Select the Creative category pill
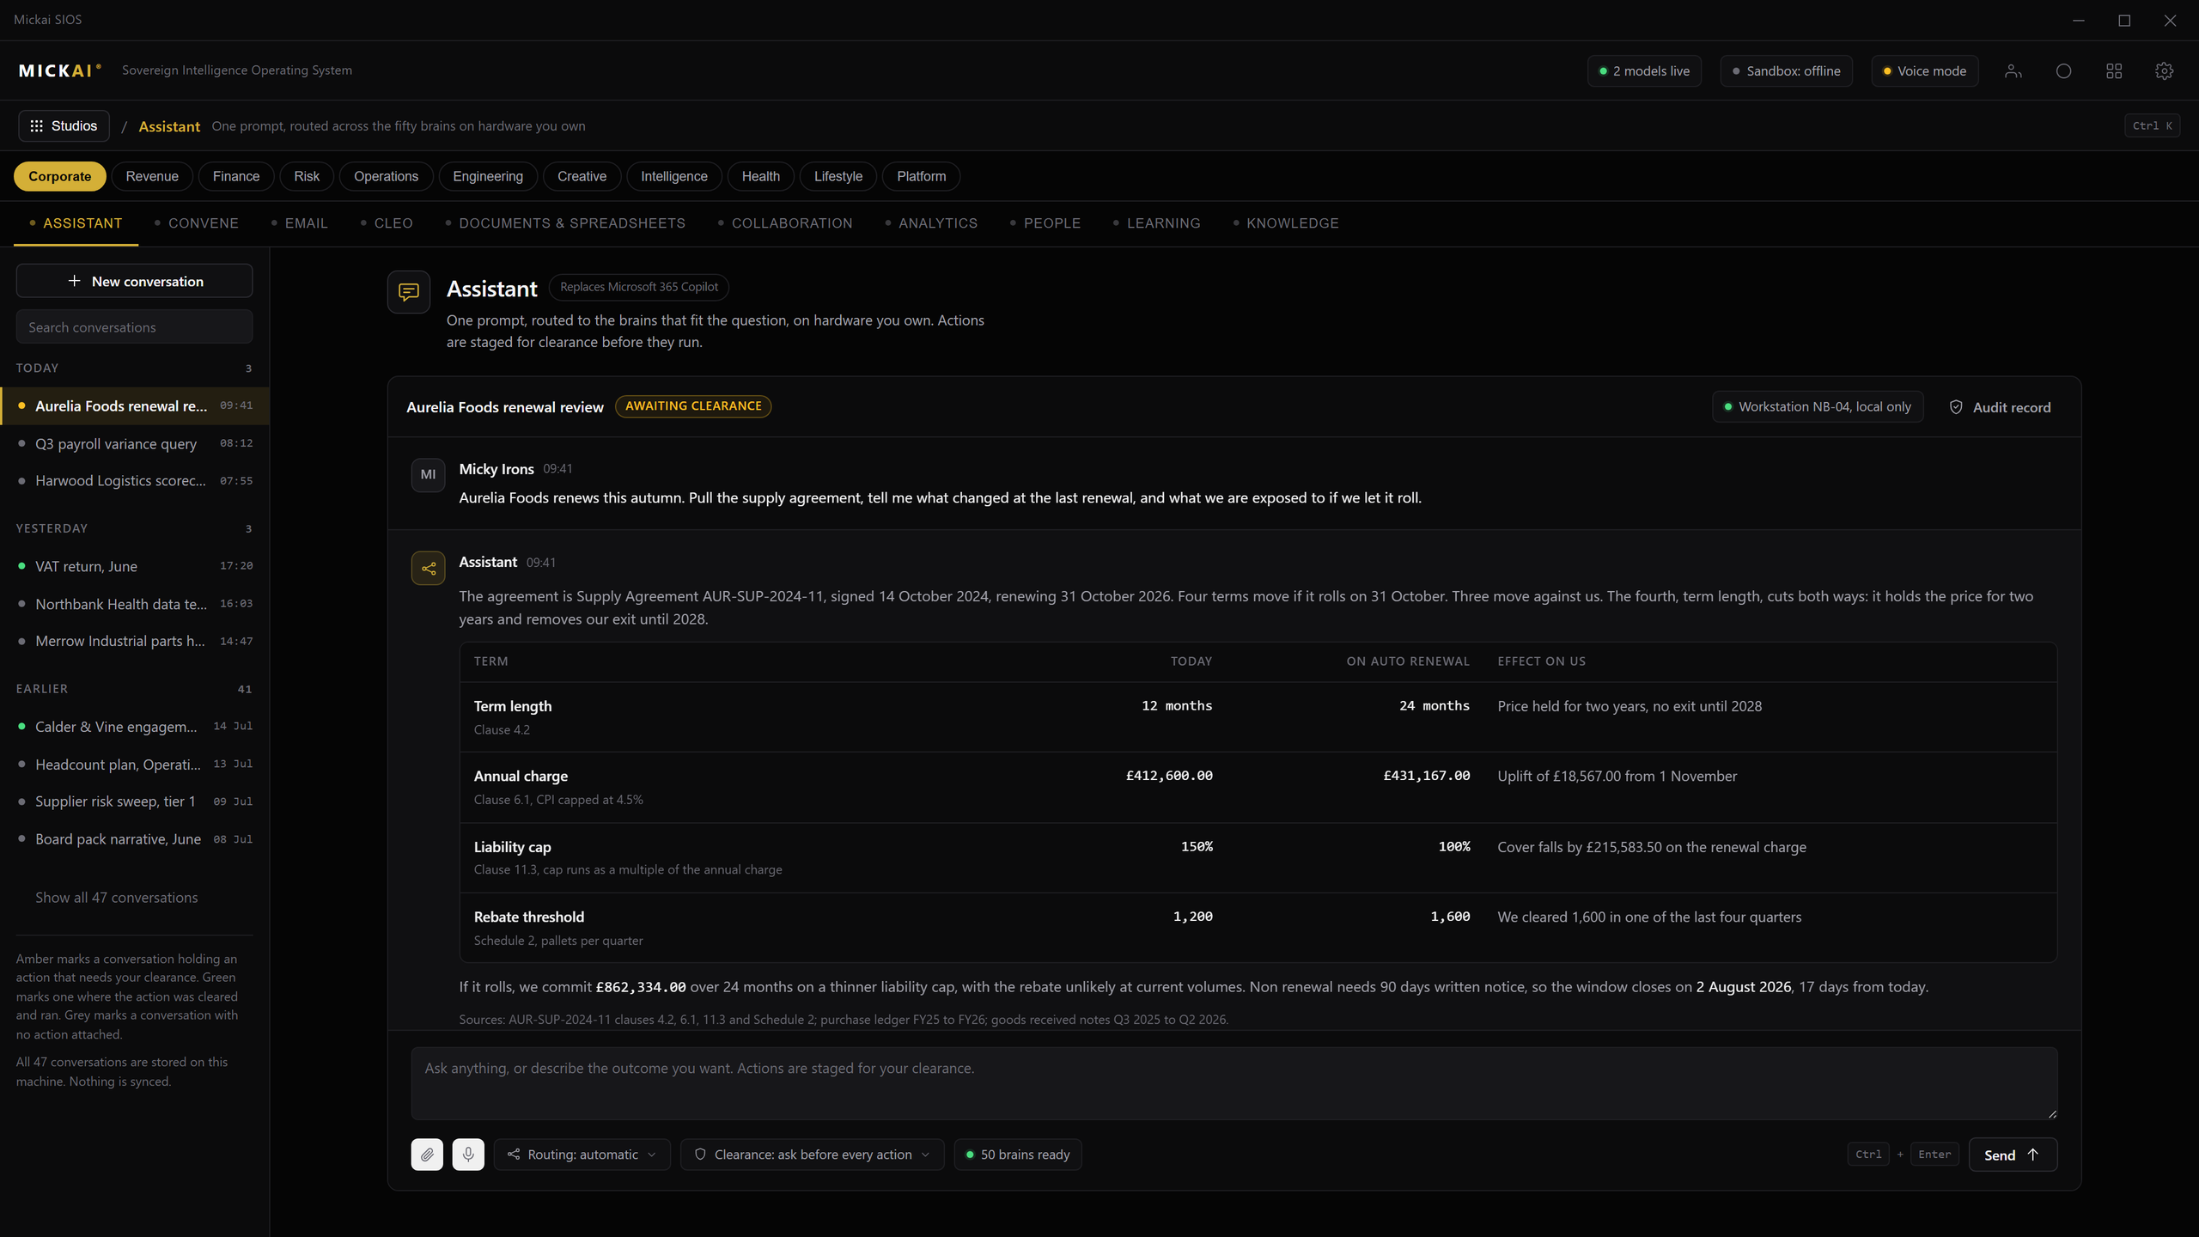2199x1237 pixels. (x=582, y=176)
